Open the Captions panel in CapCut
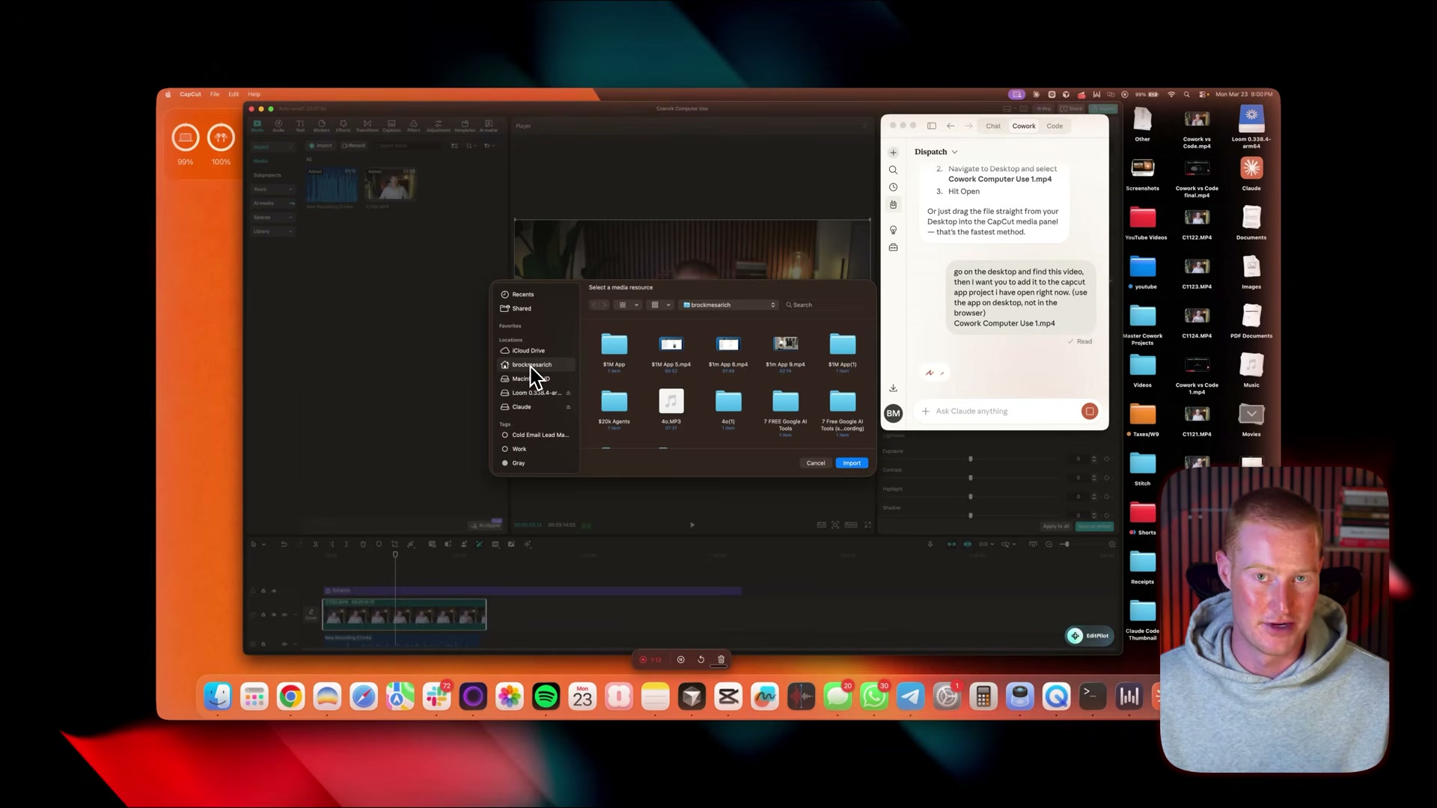This screenshot has height=808, width=1437. (x=391, y=126)
